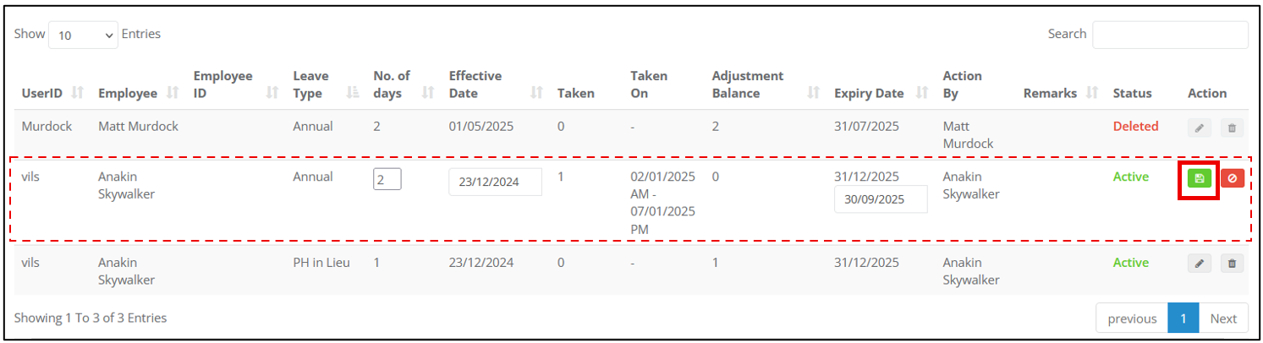Sort by Adjustment Balance column arrows

814,93
